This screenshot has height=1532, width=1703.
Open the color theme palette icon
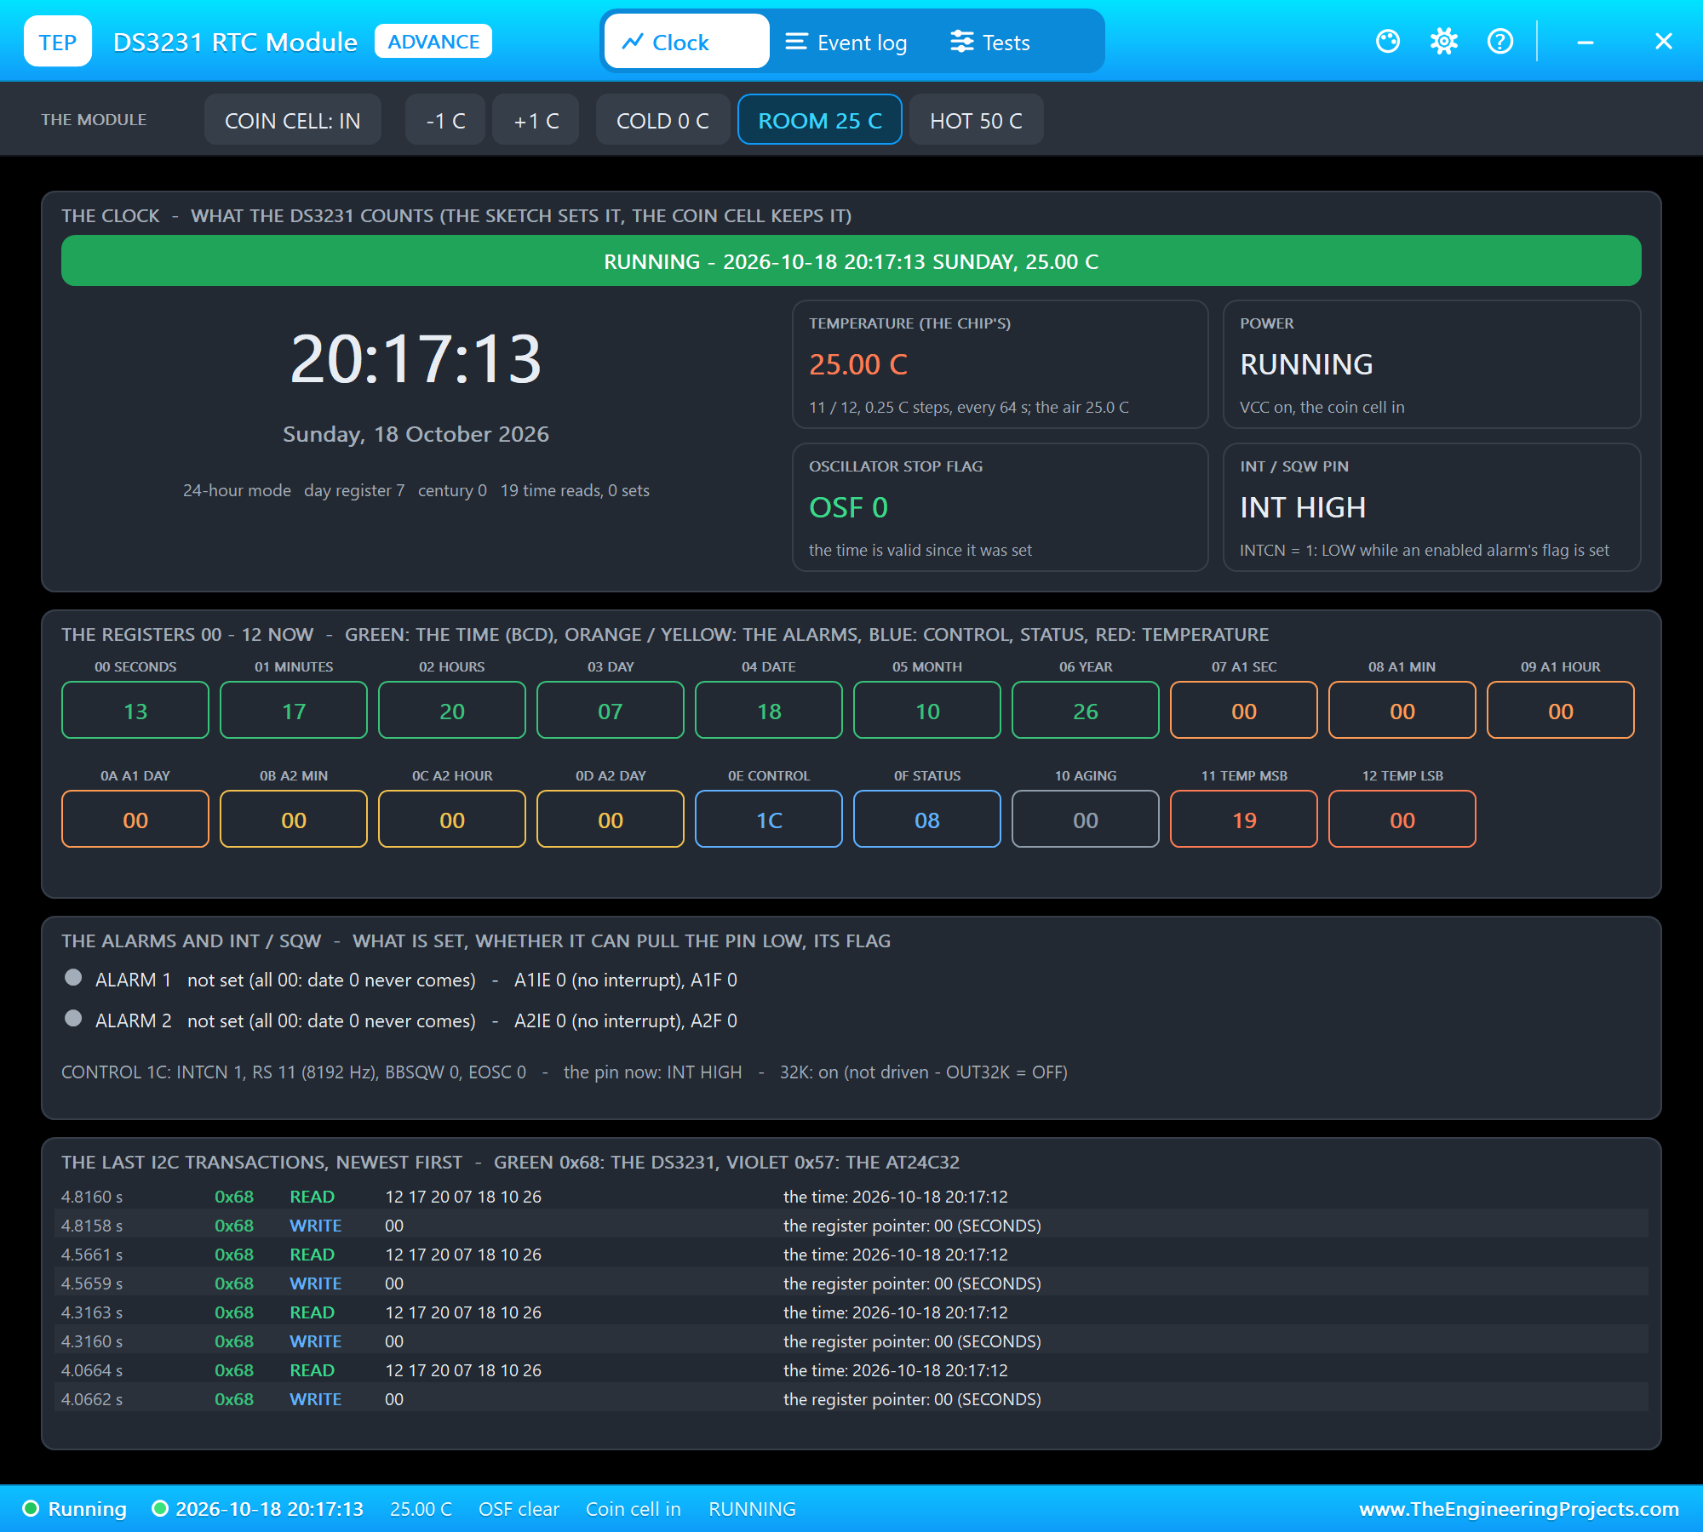(x=1388, y=41)
